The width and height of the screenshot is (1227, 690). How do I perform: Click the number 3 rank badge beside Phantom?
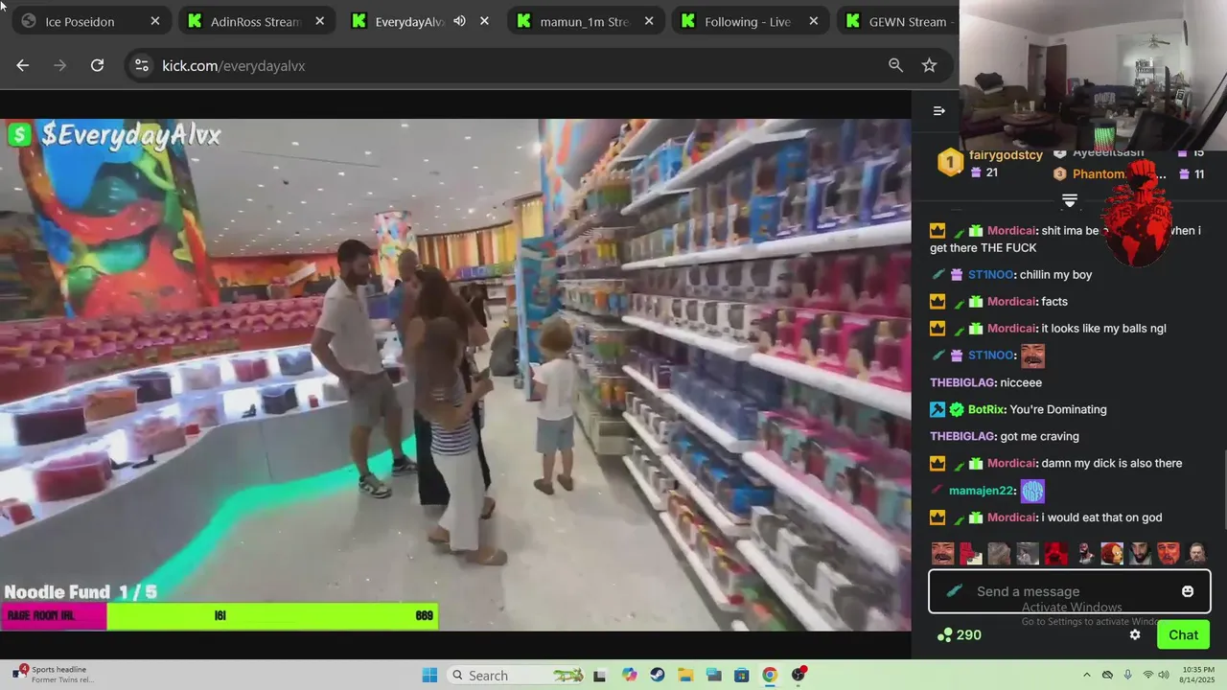(x=1059, y=173)
